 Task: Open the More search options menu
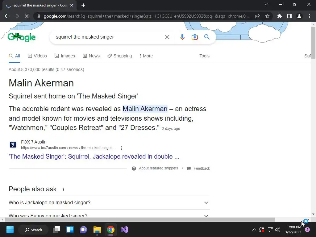[146, 56]
